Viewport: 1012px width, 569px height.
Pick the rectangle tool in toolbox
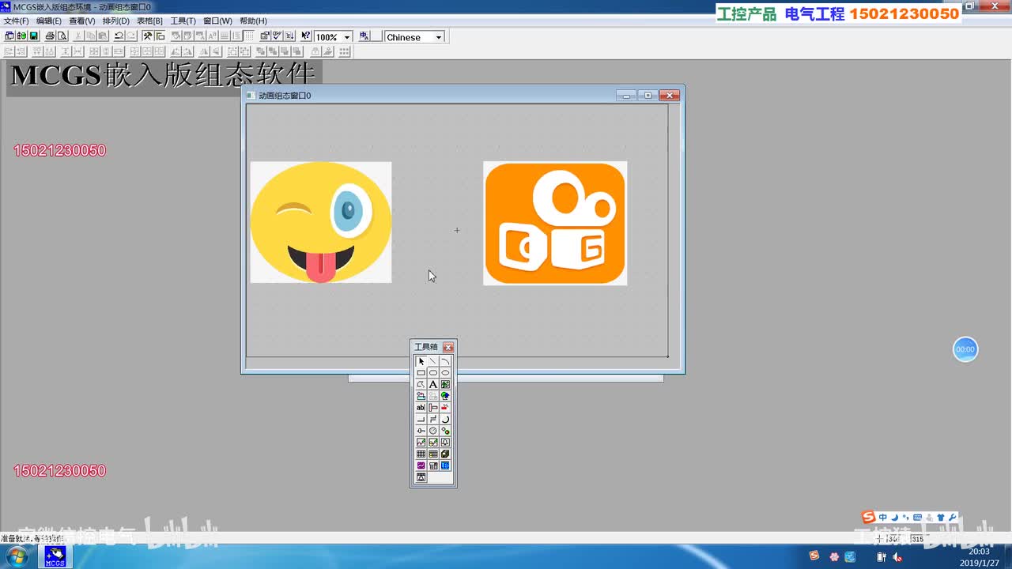click(x=421, y=373)
